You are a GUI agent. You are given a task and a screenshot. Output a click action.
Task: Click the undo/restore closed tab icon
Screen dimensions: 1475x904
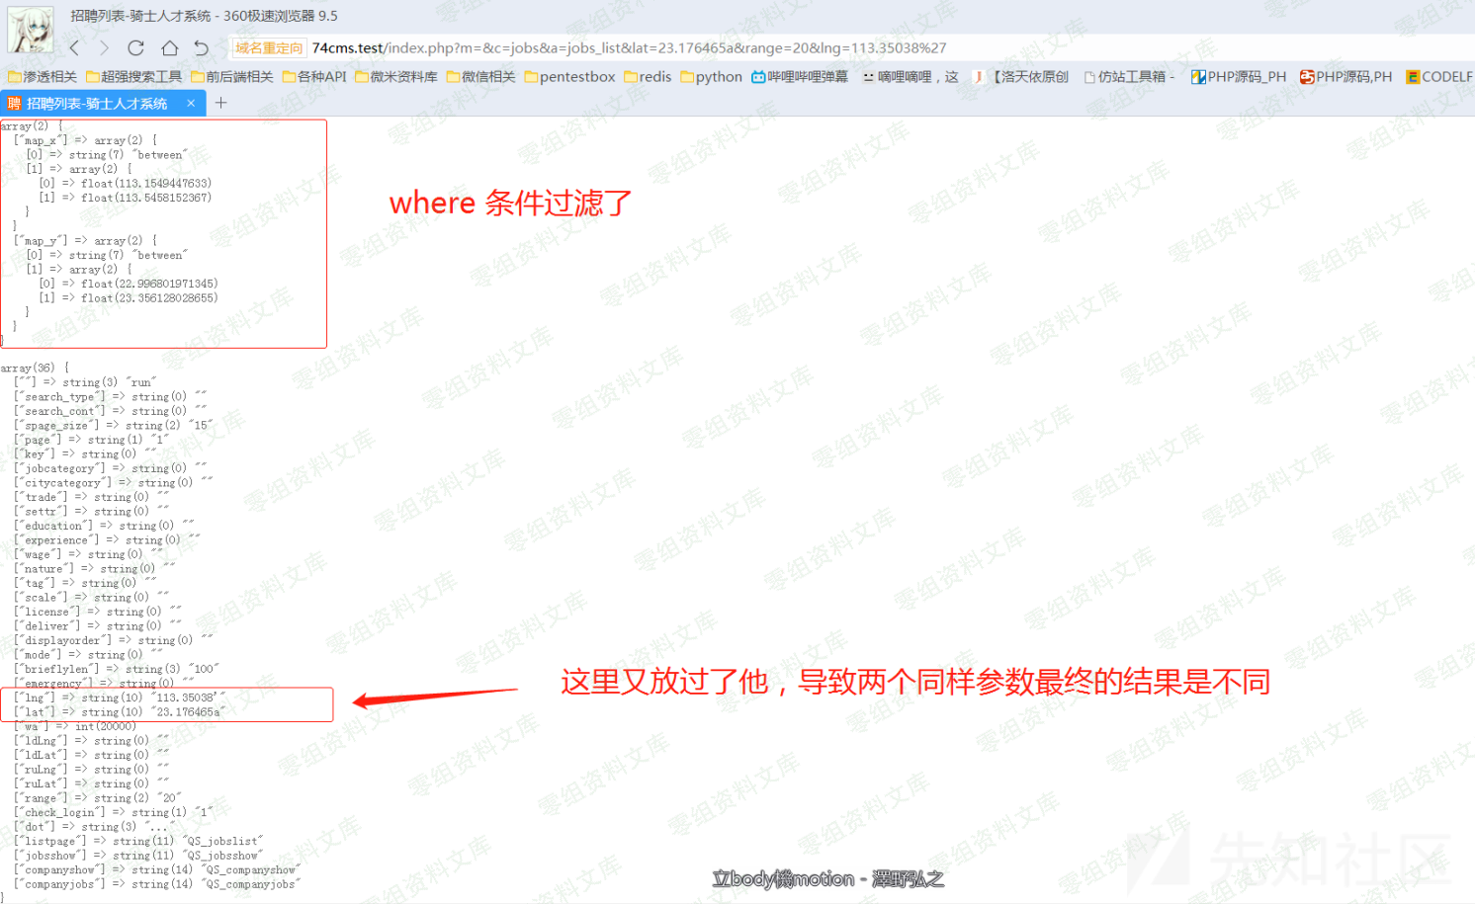coord(202,47)
